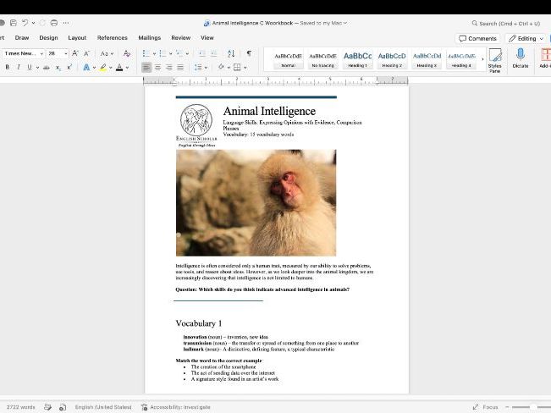Viewport: 551px width, 413px height.
Task: Apply subscript formatting
Action: [58, 67]
